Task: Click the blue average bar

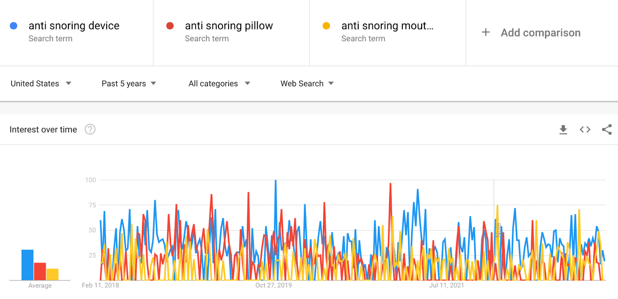Action: pos(27,264)
